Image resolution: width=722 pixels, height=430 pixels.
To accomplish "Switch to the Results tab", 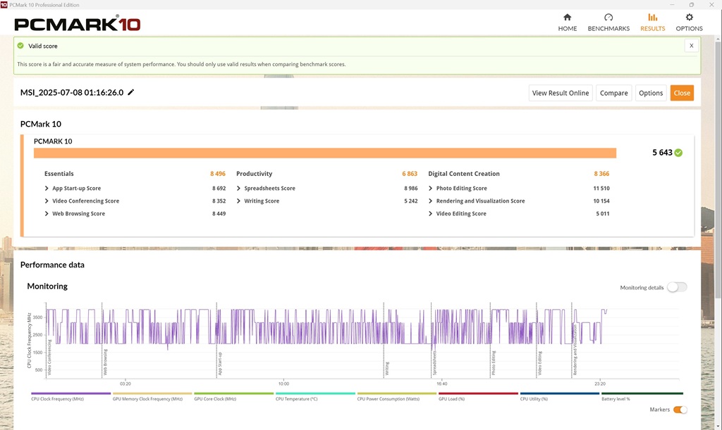I will point(652,22).
